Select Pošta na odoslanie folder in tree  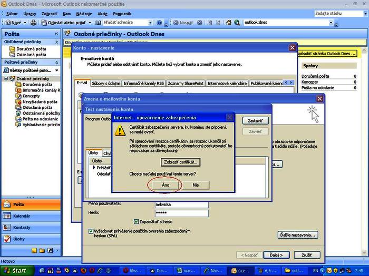pyautogui.click(x=37, y=119)
